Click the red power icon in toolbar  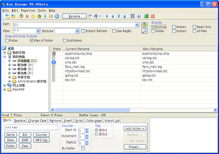click(x=152, y=17)
